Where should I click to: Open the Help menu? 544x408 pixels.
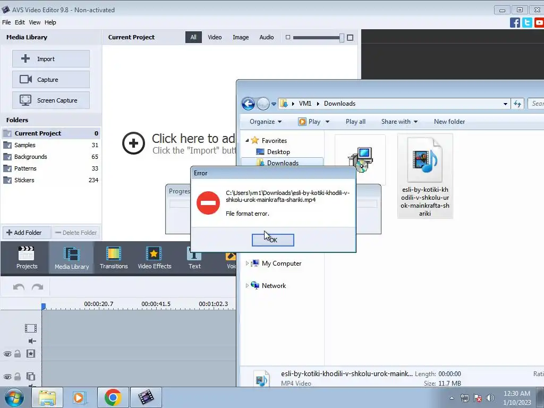click(x=50, y=22)
